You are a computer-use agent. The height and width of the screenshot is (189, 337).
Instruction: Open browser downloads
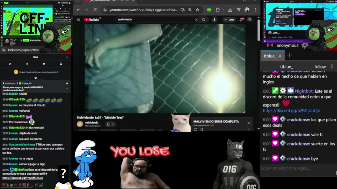pyautogui.click(x=230, y=10)
